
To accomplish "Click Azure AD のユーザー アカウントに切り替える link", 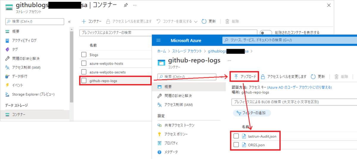I will click(299, 87).
